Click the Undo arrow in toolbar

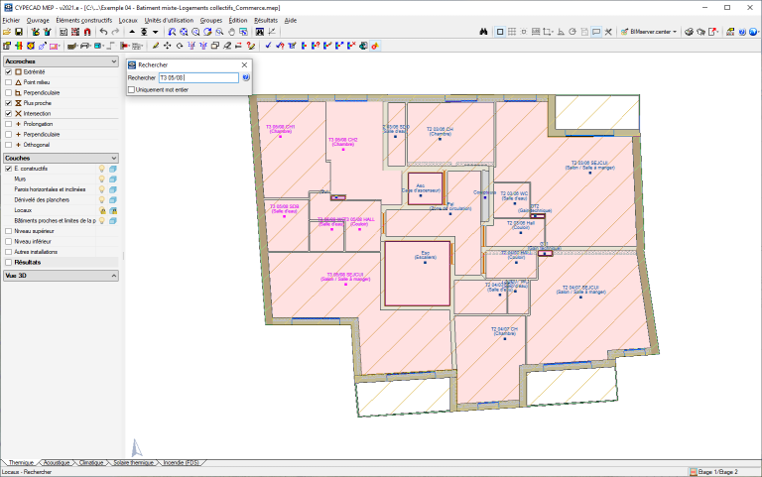pos(103,32)
